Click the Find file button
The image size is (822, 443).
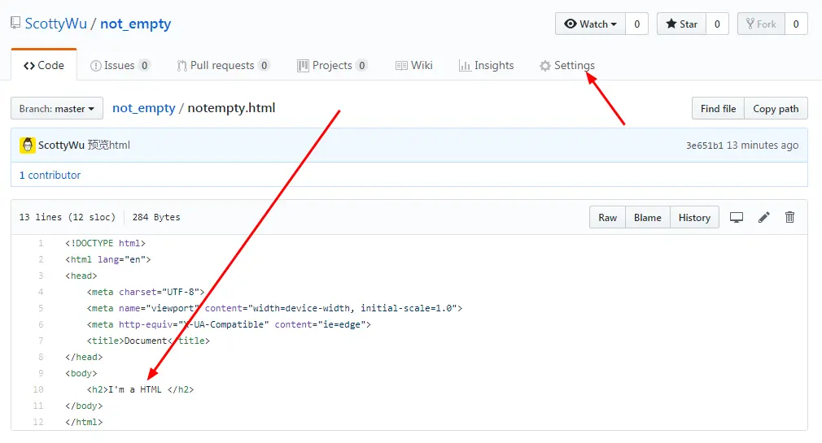coord(718,108)
